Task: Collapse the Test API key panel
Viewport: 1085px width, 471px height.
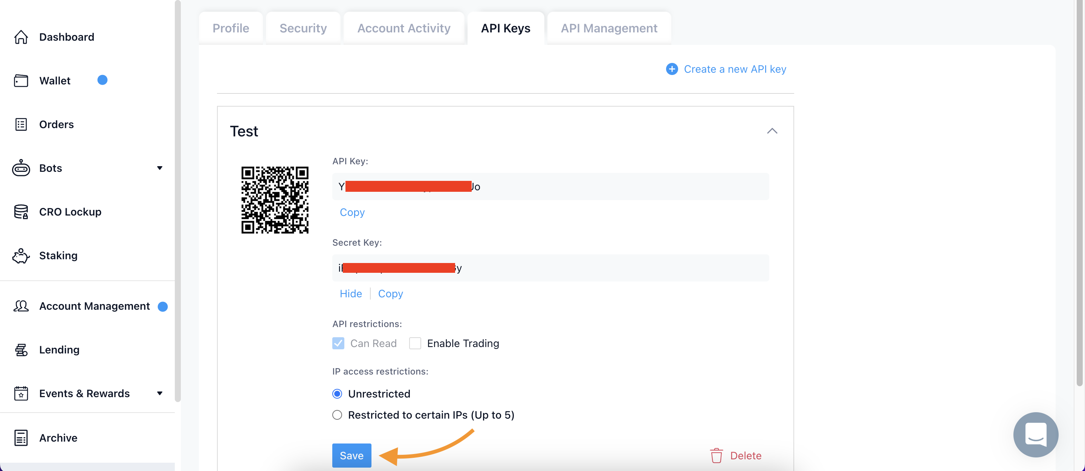Action: coord(772,131)
